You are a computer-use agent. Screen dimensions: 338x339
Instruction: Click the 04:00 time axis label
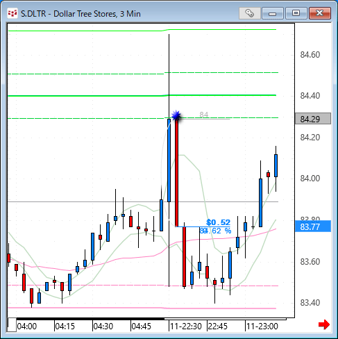click(27, 326)
